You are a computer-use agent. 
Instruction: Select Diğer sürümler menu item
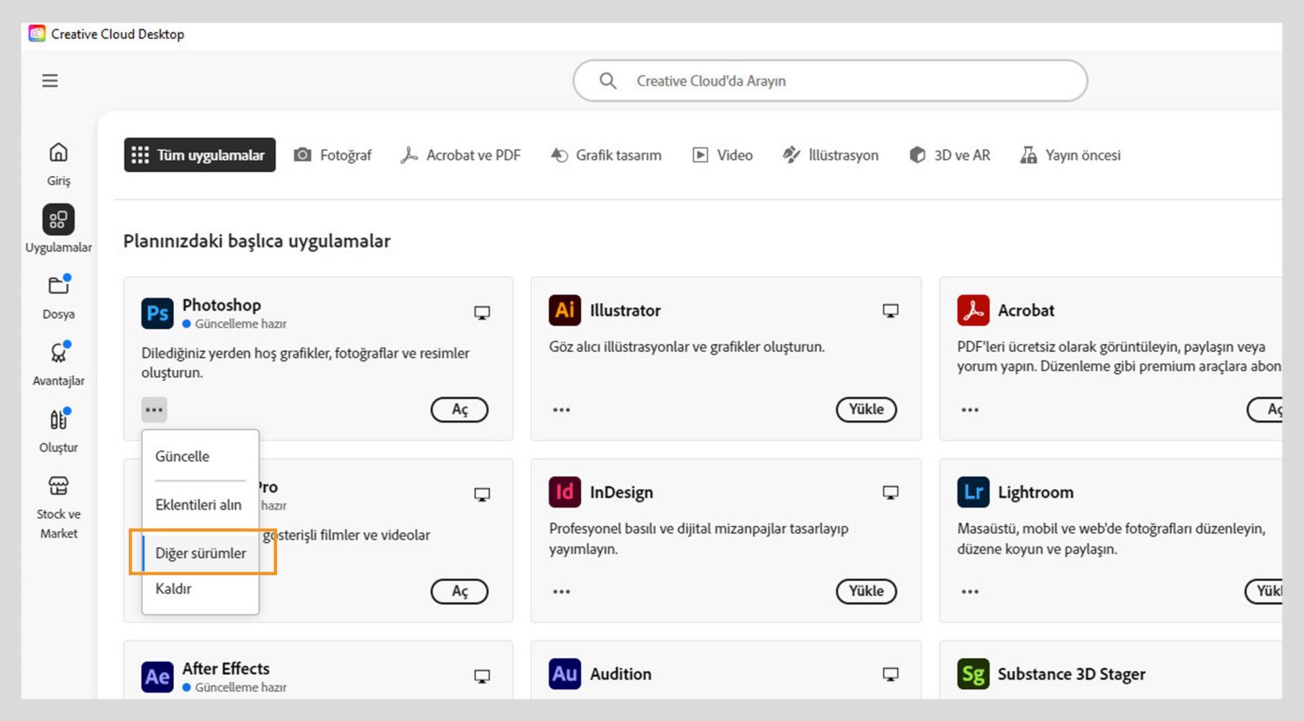coord(201,553)
